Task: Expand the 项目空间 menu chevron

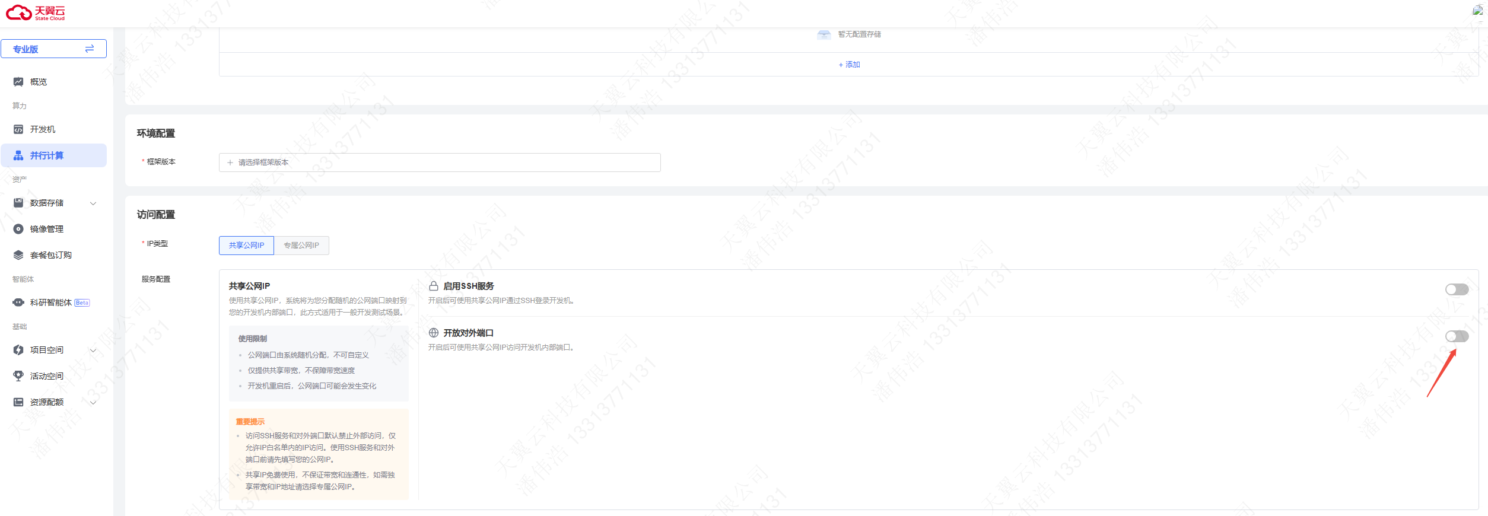Action: pyautogui.click(x=93, y=351)
